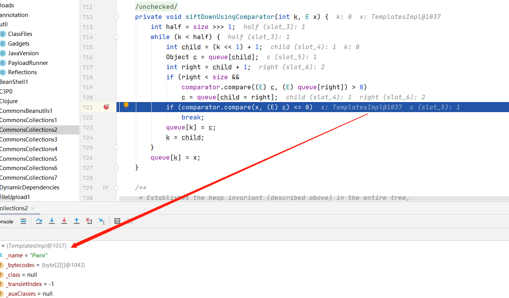Screen dimensions: 509x298
Task: Click the 'k = child;' statement on line 724
Action: pyautogui.click(x=185, y=138)
